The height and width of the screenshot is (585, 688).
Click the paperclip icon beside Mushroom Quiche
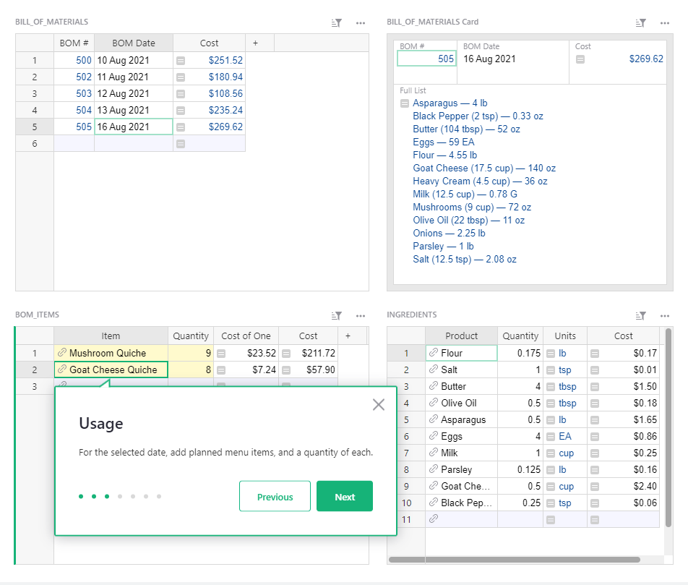pos(64,352)
